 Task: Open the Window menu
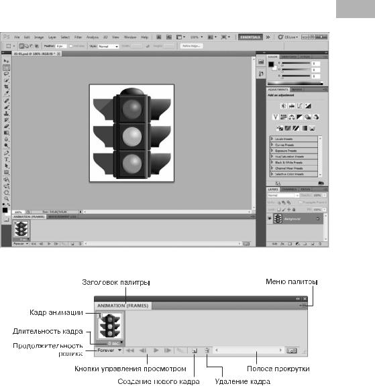130,37
